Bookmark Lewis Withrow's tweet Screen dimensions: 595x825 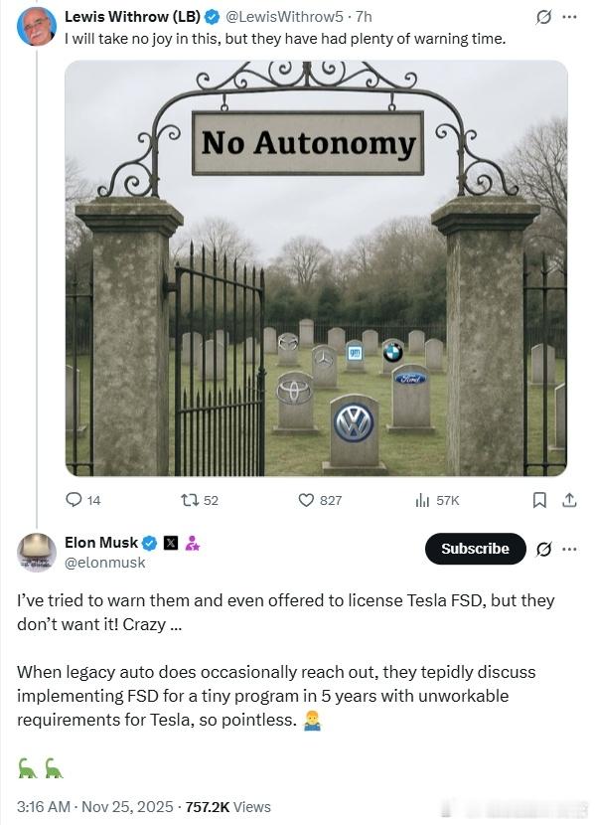click(538, 500)
